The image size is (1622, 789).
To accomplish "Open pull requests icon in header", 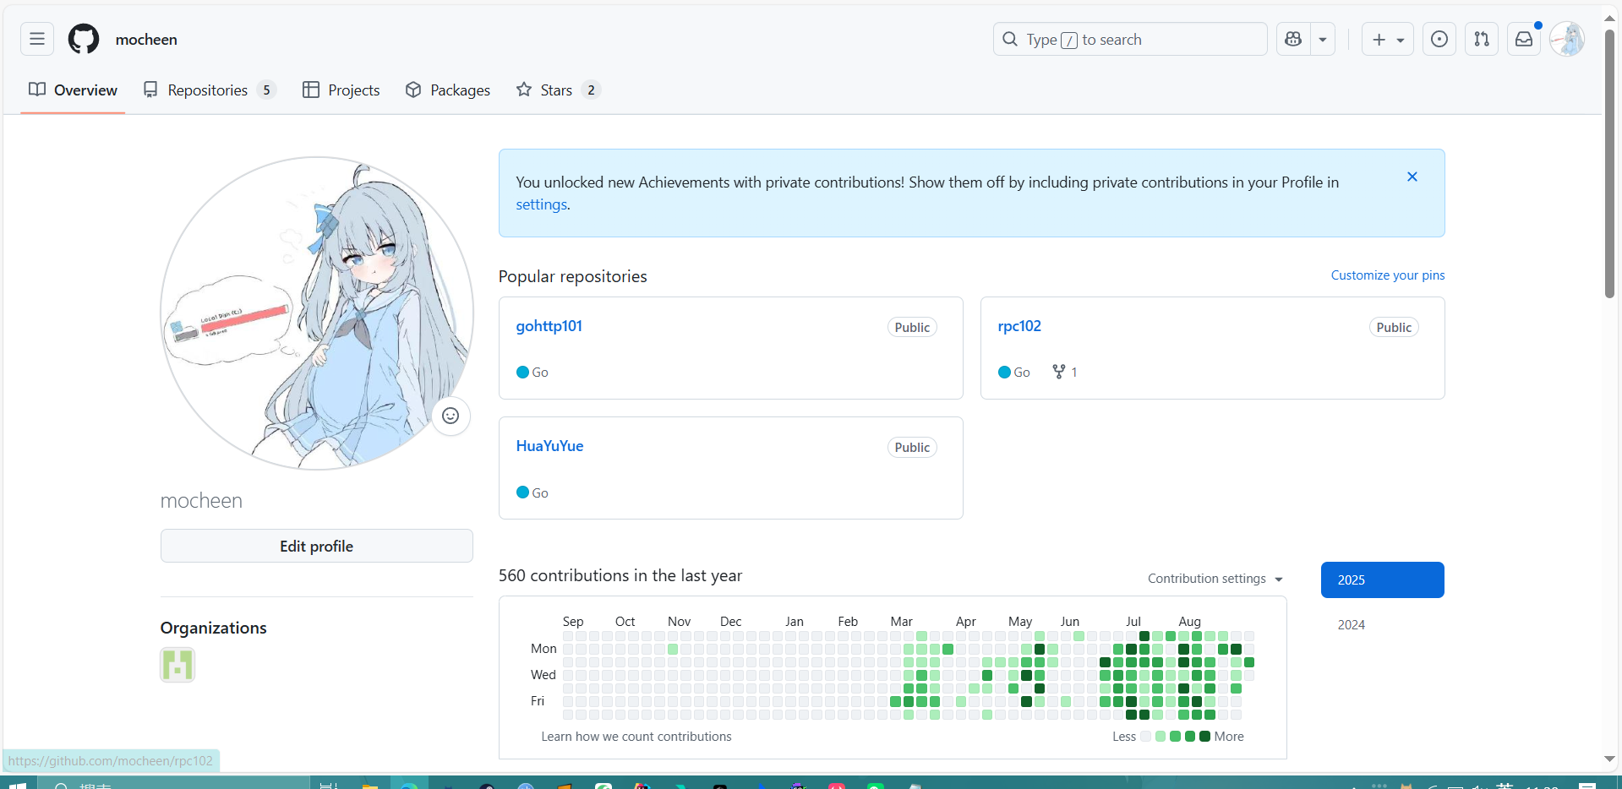I will coord(1482,39).
